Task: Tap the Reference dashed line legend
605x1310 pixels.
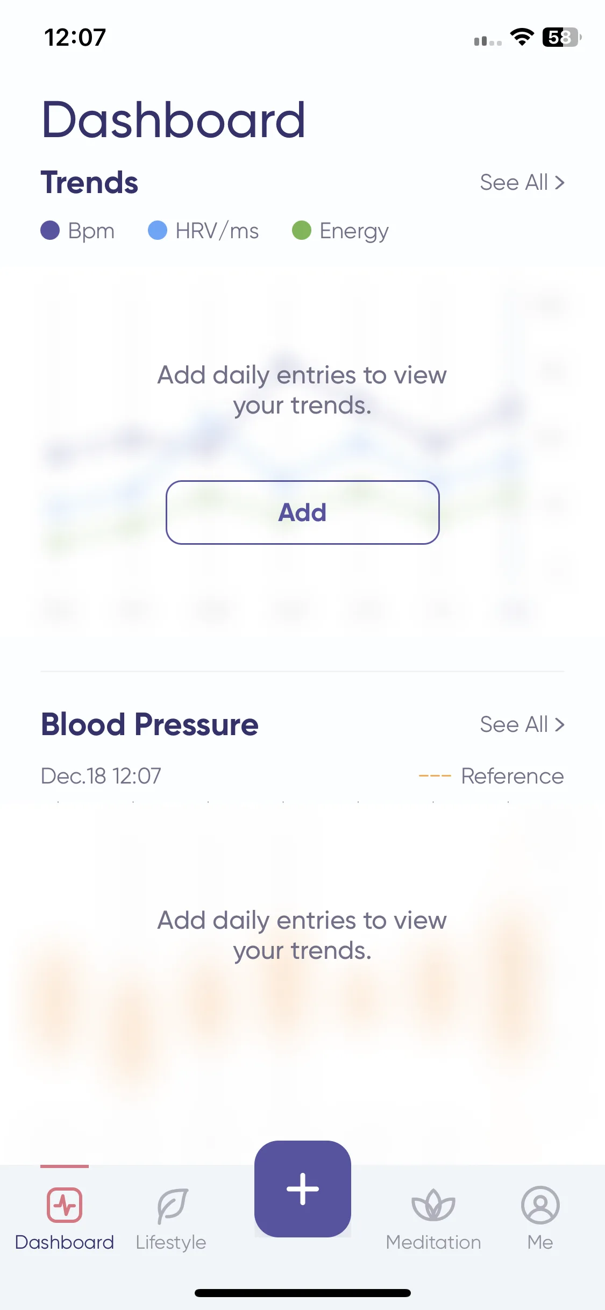Action: [x=491, y=776]
